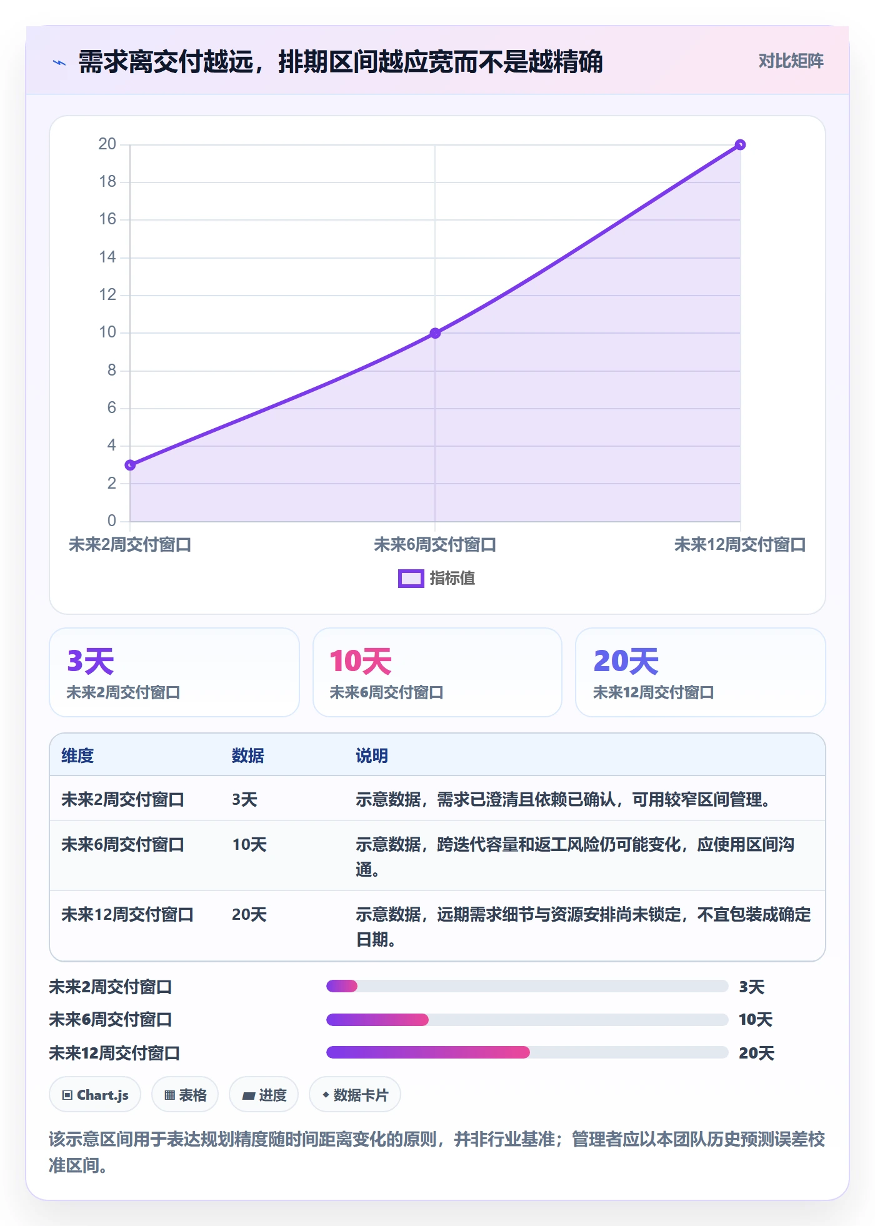Click the 未来6周交付窗口 x-axis label

pyautogui.click(x=435, y=545)
